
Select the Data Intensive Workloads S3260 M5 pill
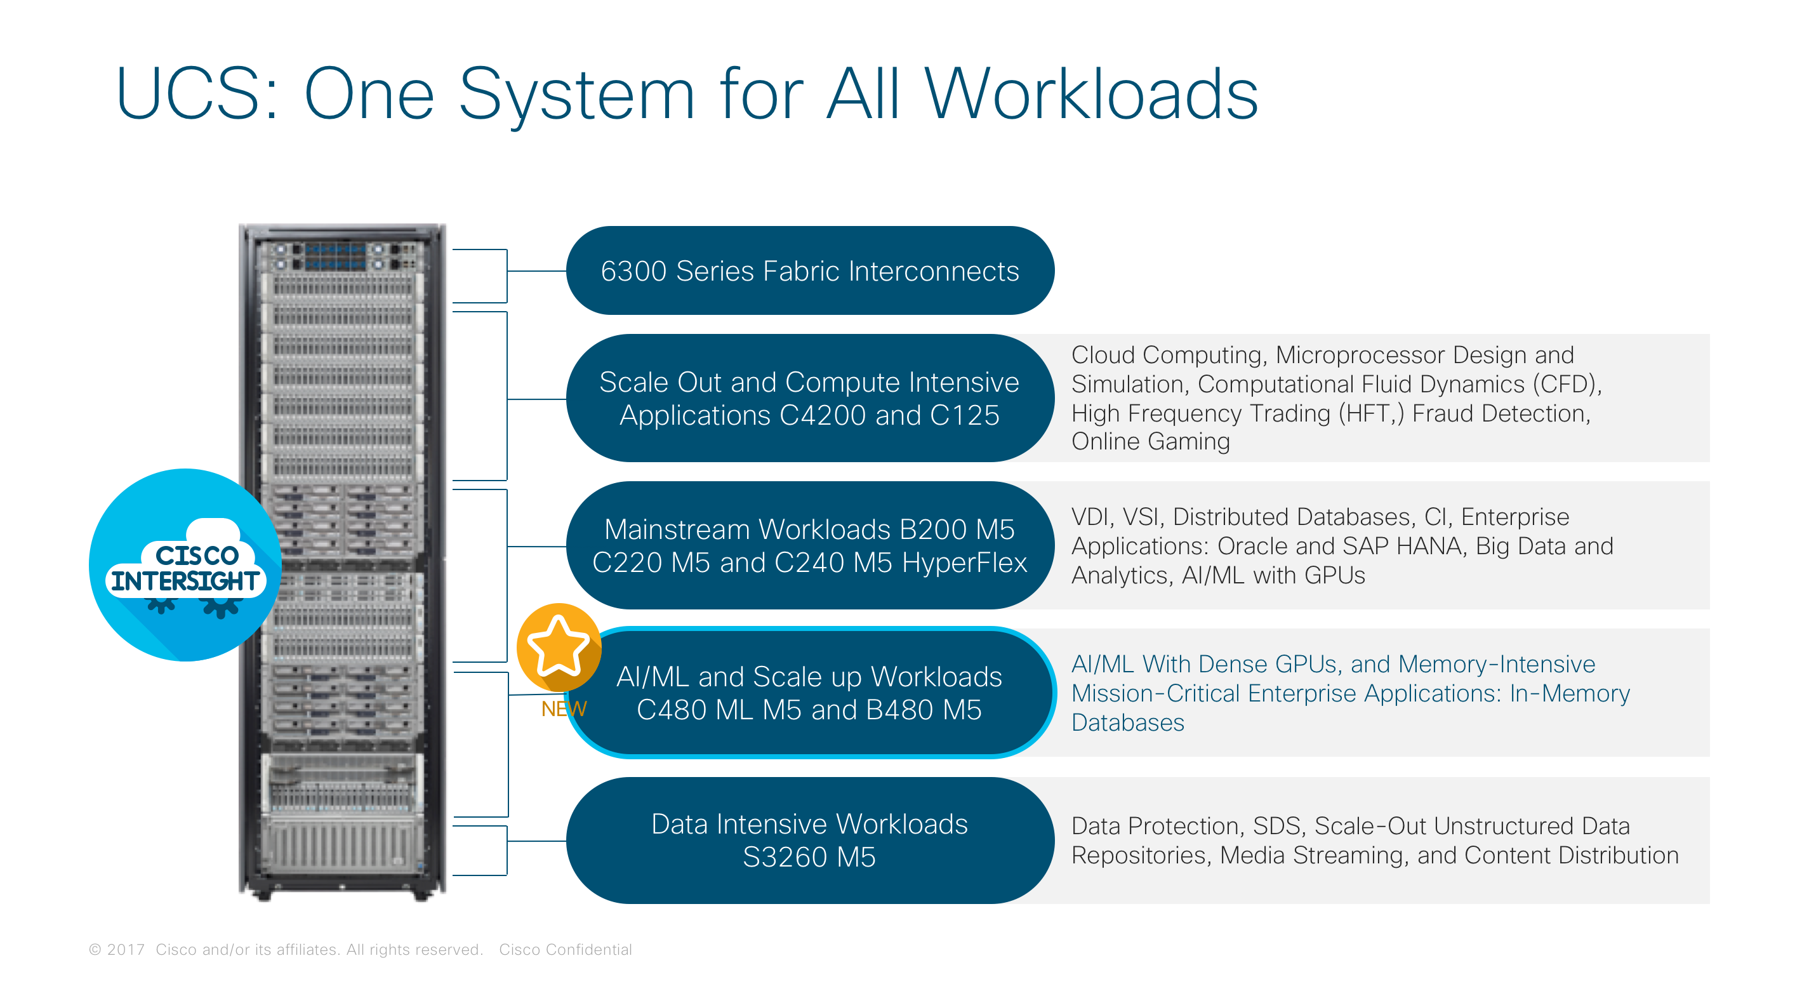(x=809, y=840)
